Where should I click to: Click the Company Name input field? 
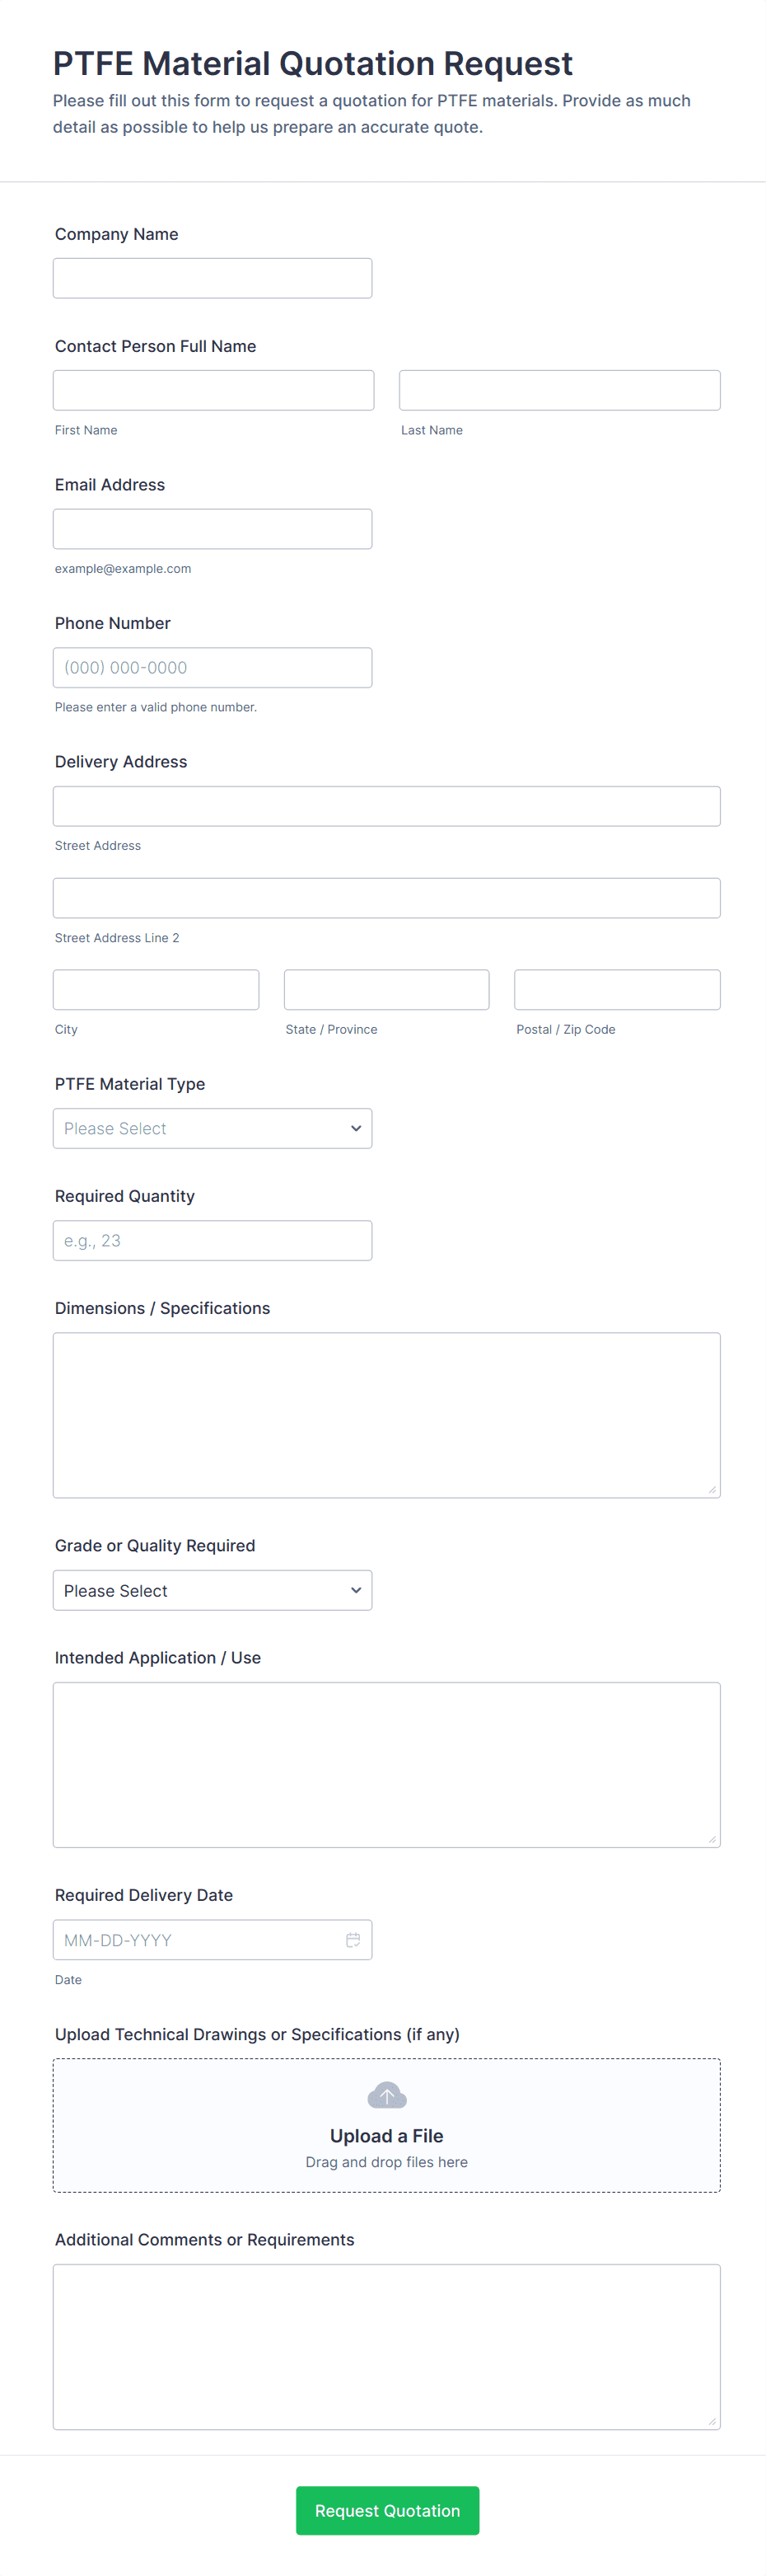coord(212,278)
